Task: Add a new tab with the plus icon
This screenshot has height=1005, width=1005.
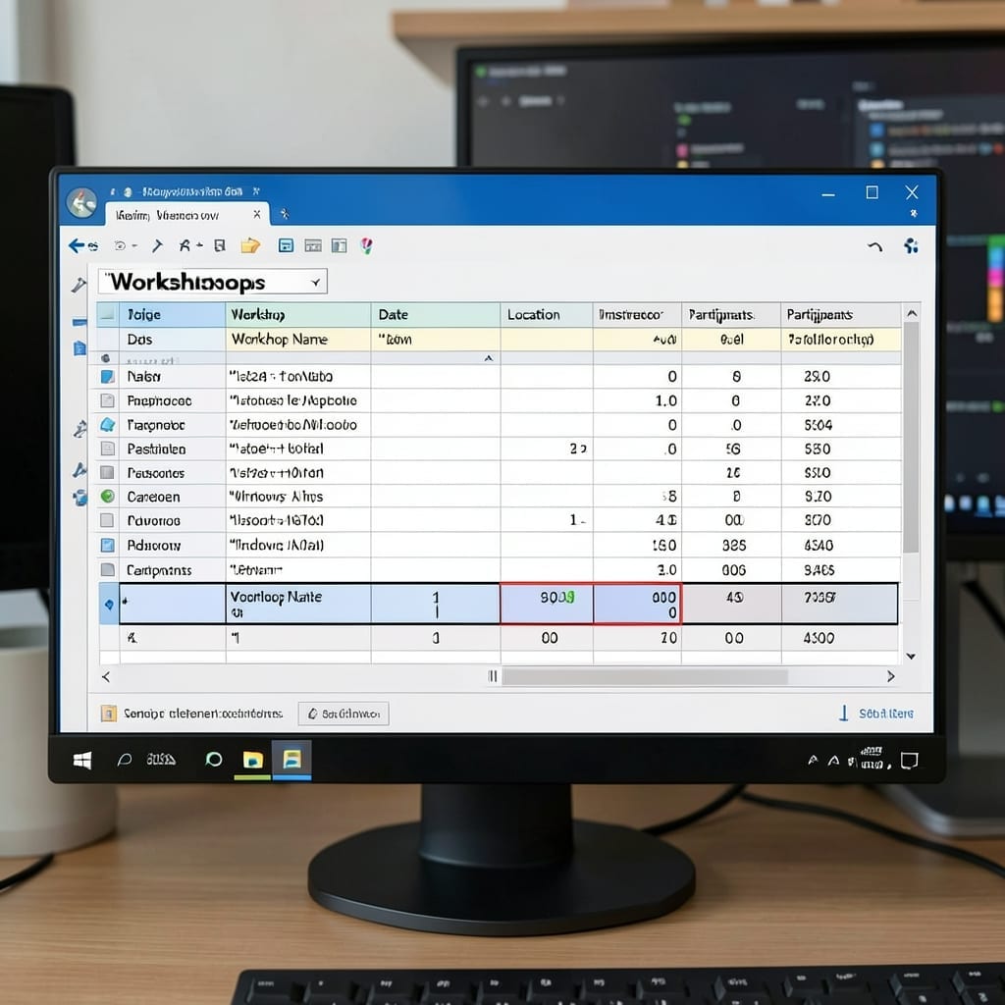Action: [285, 213]
